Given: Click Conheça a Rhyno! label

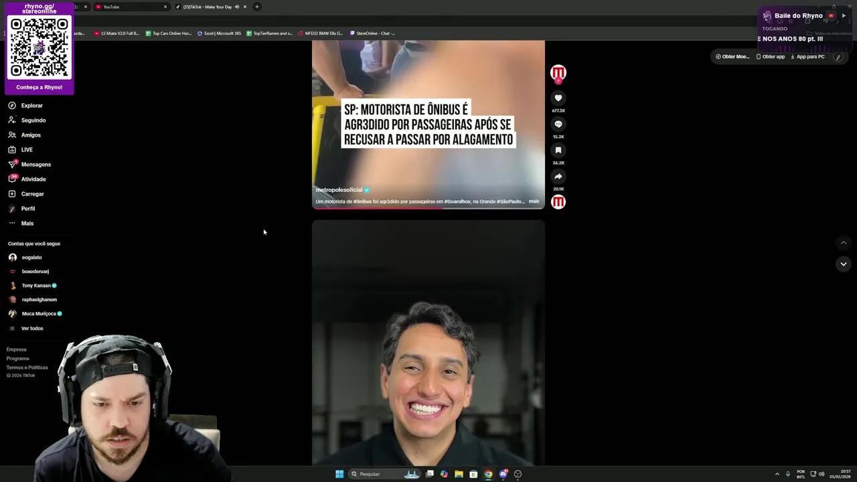Looking at the screenshot, I should 40,87.
